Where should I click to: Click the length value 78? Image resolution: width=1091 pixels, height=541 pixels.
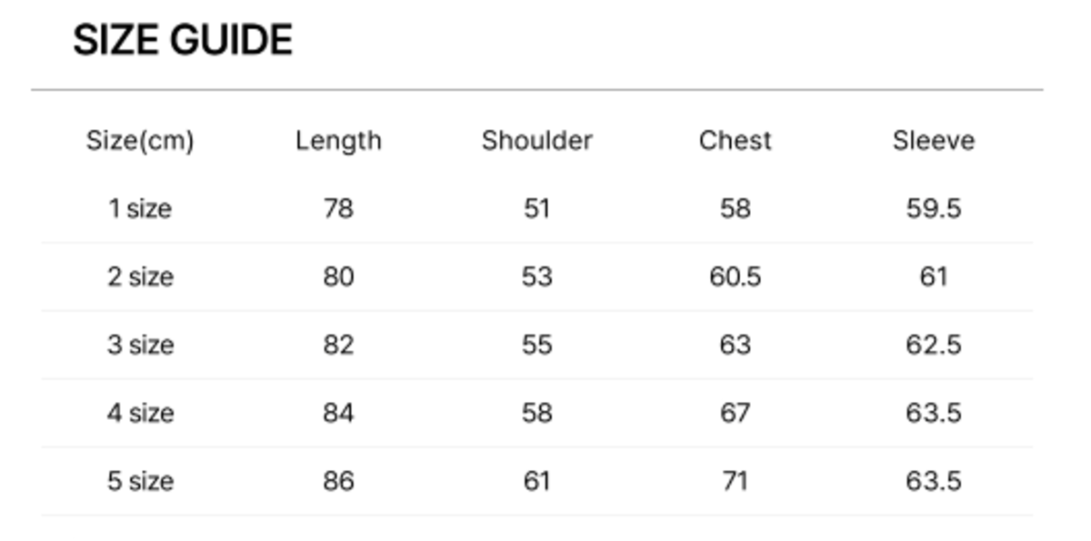pyautogui.click(x=338, y=209)
